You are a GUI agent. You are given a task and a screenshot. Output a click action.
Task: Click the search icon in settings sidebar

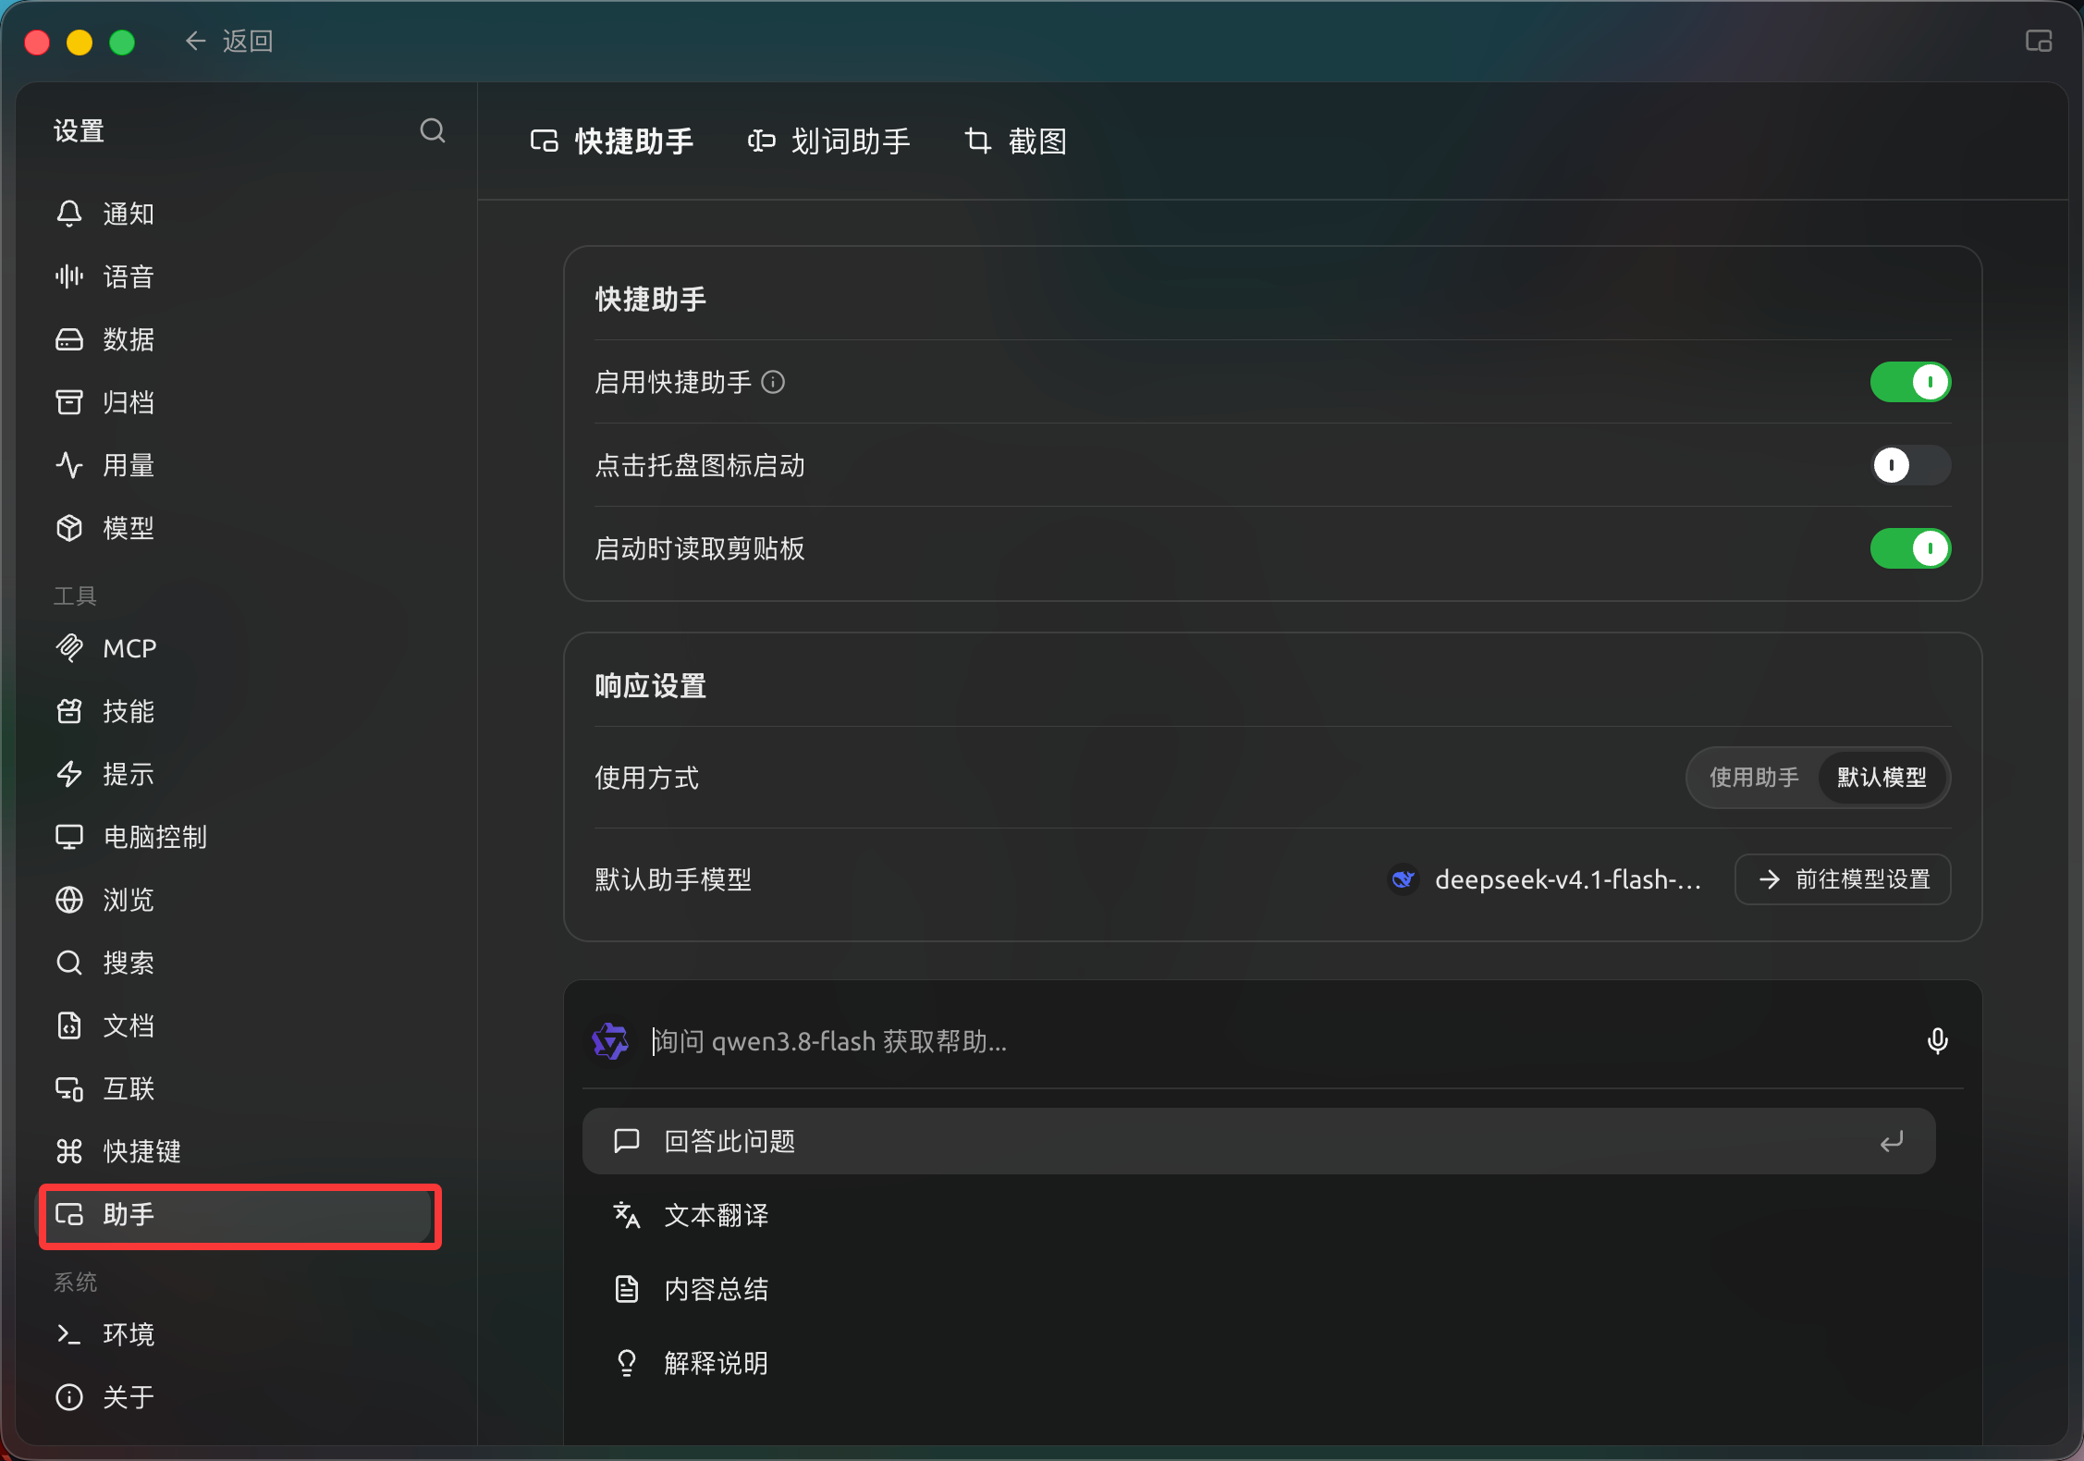coord(432,130)
